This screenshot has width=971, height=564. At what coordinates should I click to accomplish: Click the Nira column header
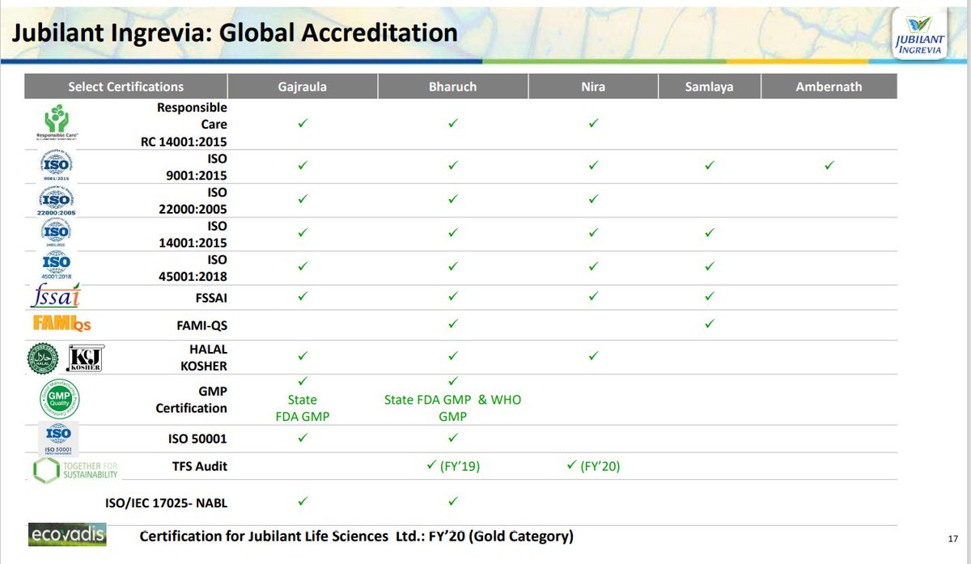[593, 87]
